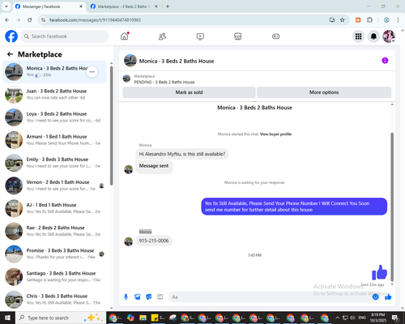This screenshot has width=405, height=324.
Task: Click the Search Facebook field
Action: 65,36
